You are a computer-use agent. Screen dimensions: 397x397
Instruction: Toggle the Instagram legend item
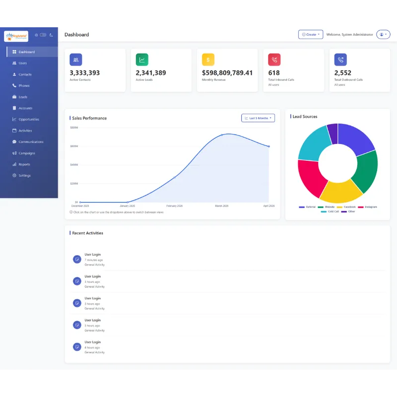pyautogui.click(x=367, y=207)
